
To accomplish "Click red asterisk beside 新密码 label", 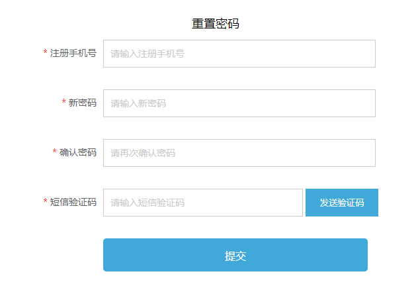I will coord(64,101).
